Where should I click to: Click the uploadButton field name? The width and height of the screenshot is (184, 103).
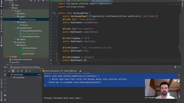click(91, 22)
